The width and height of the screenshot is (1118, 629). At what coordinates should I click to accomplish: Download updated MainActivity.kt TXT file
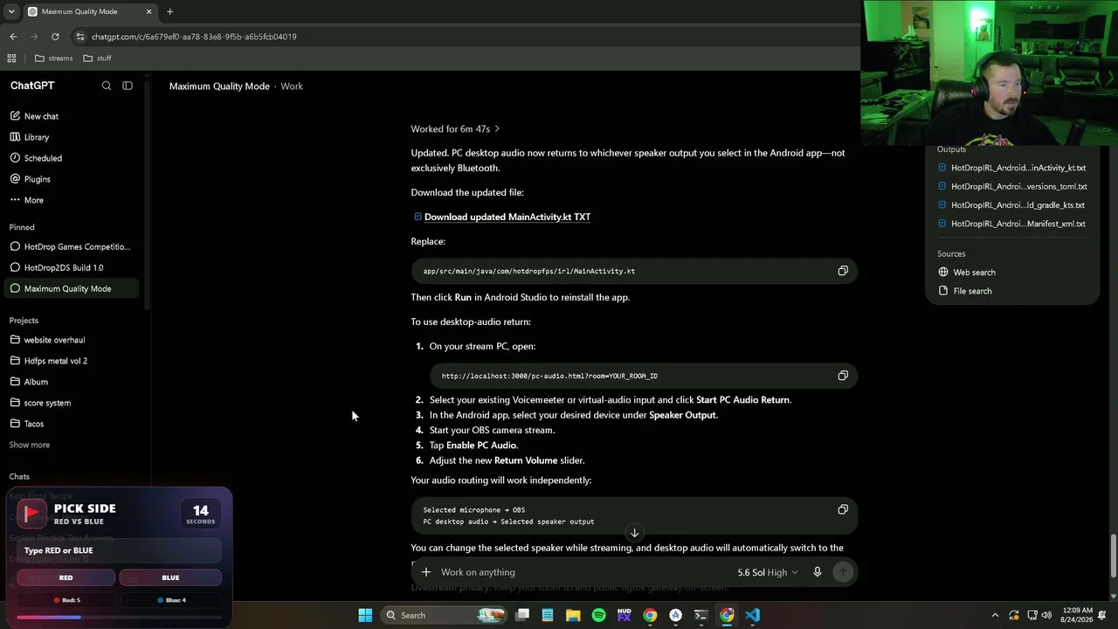(x=507, y=217)
